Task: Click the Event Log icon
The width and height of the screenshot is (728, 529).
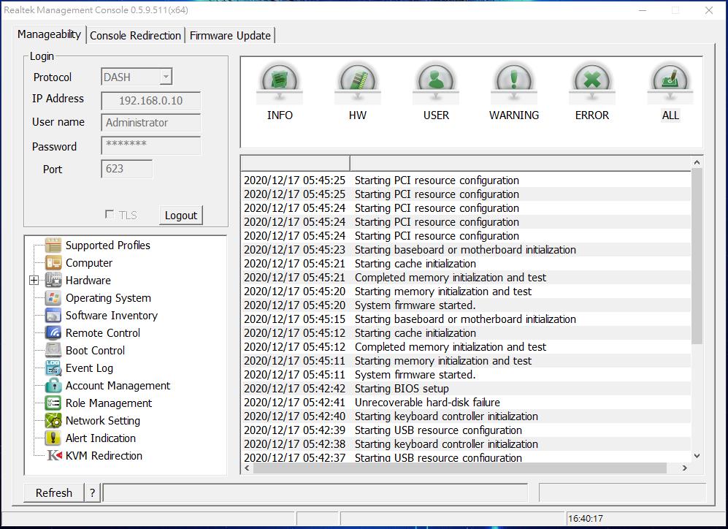Action: 53,368
